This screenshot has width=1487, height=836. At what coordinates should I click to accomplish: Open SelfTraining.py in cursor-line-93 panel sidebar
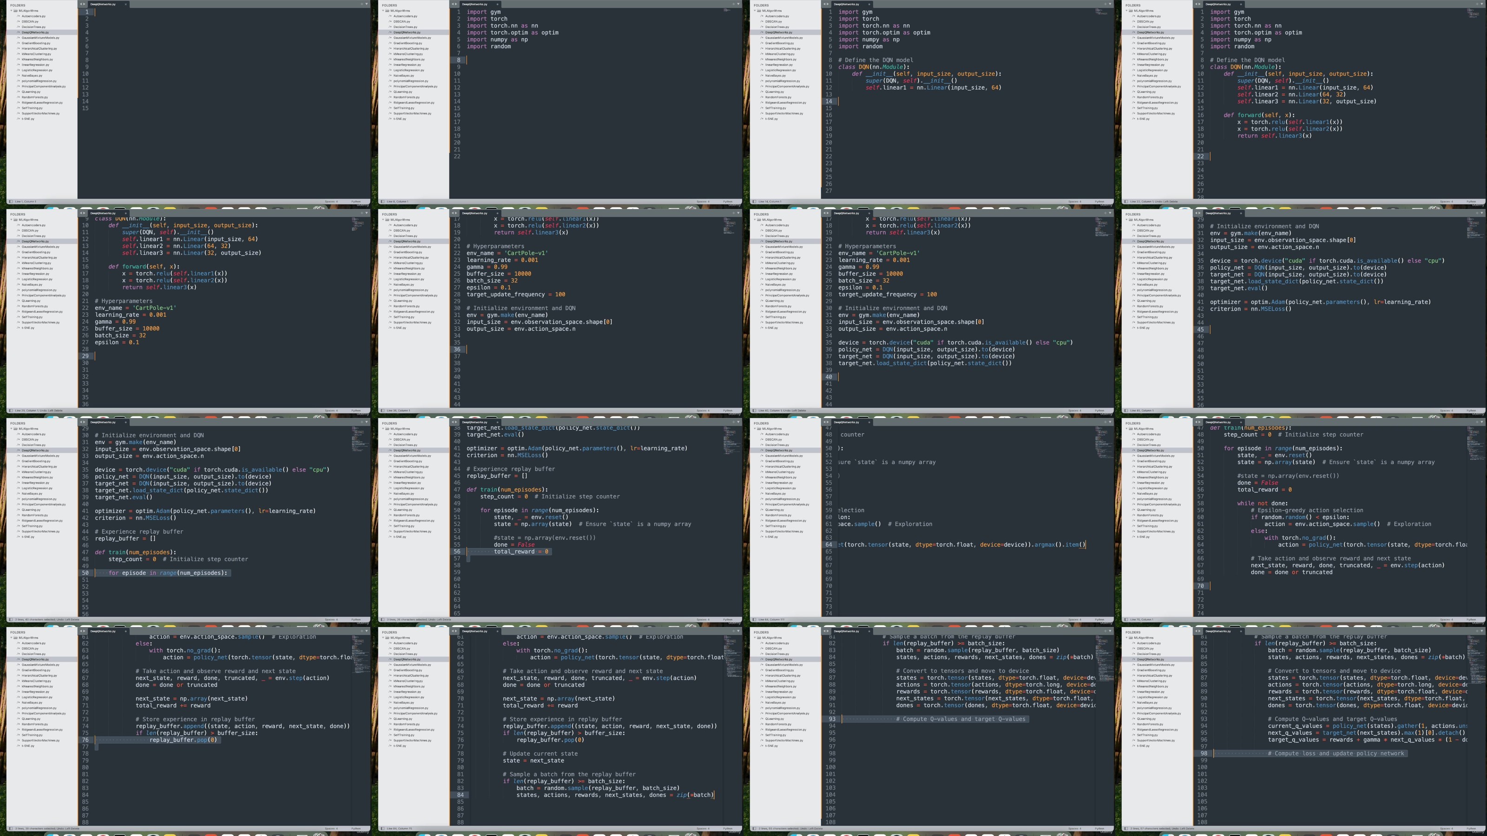pos(776,735)
